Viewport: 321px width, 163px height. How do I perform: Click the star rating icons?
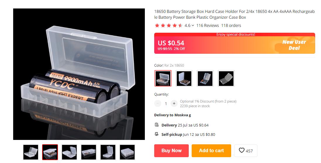pyautogui.click(x=169, y=25)
